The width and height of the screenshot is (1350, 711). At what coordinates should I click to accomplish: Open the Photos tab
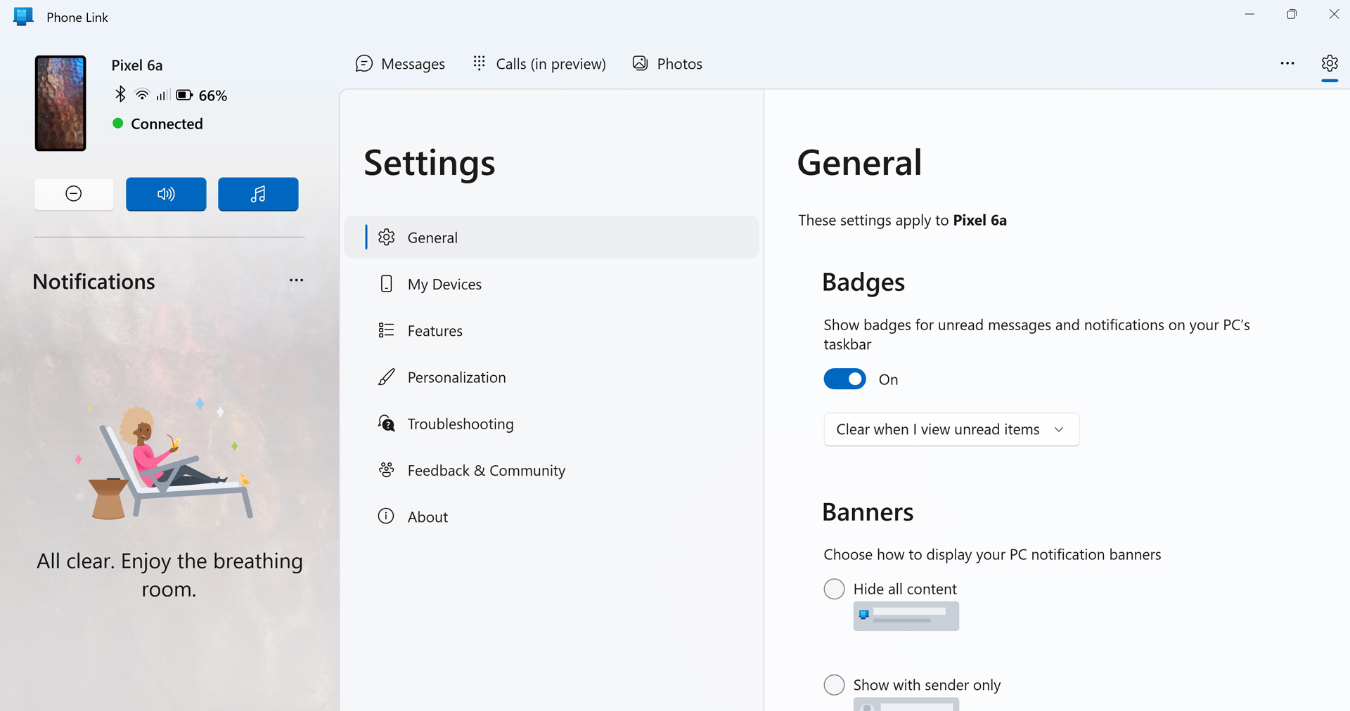[x=667, y=64]
